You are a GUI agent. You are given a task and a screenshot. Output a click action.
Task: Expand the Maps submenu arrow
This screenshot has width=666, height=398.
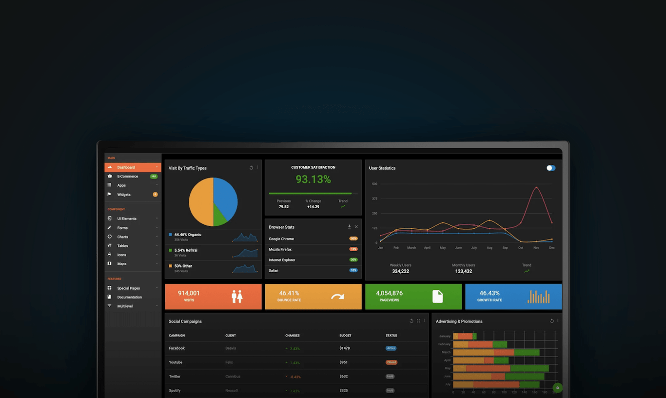pos(157,264)
